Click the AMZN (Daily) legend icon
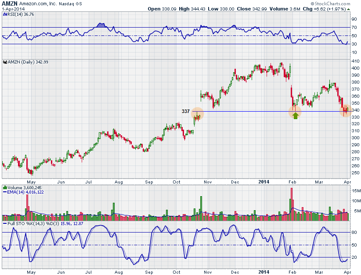 point(4,62)
